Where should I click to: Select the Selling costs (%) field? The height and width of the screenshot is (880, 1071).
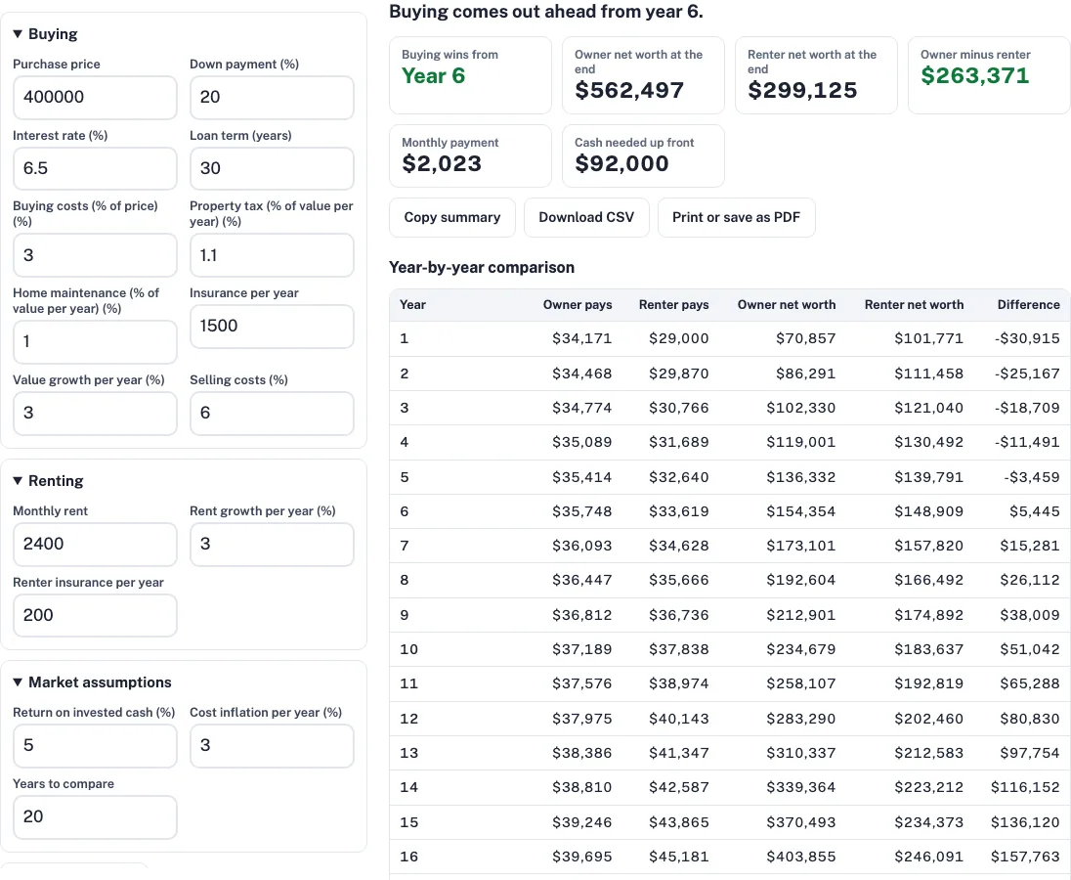(272, 413)
